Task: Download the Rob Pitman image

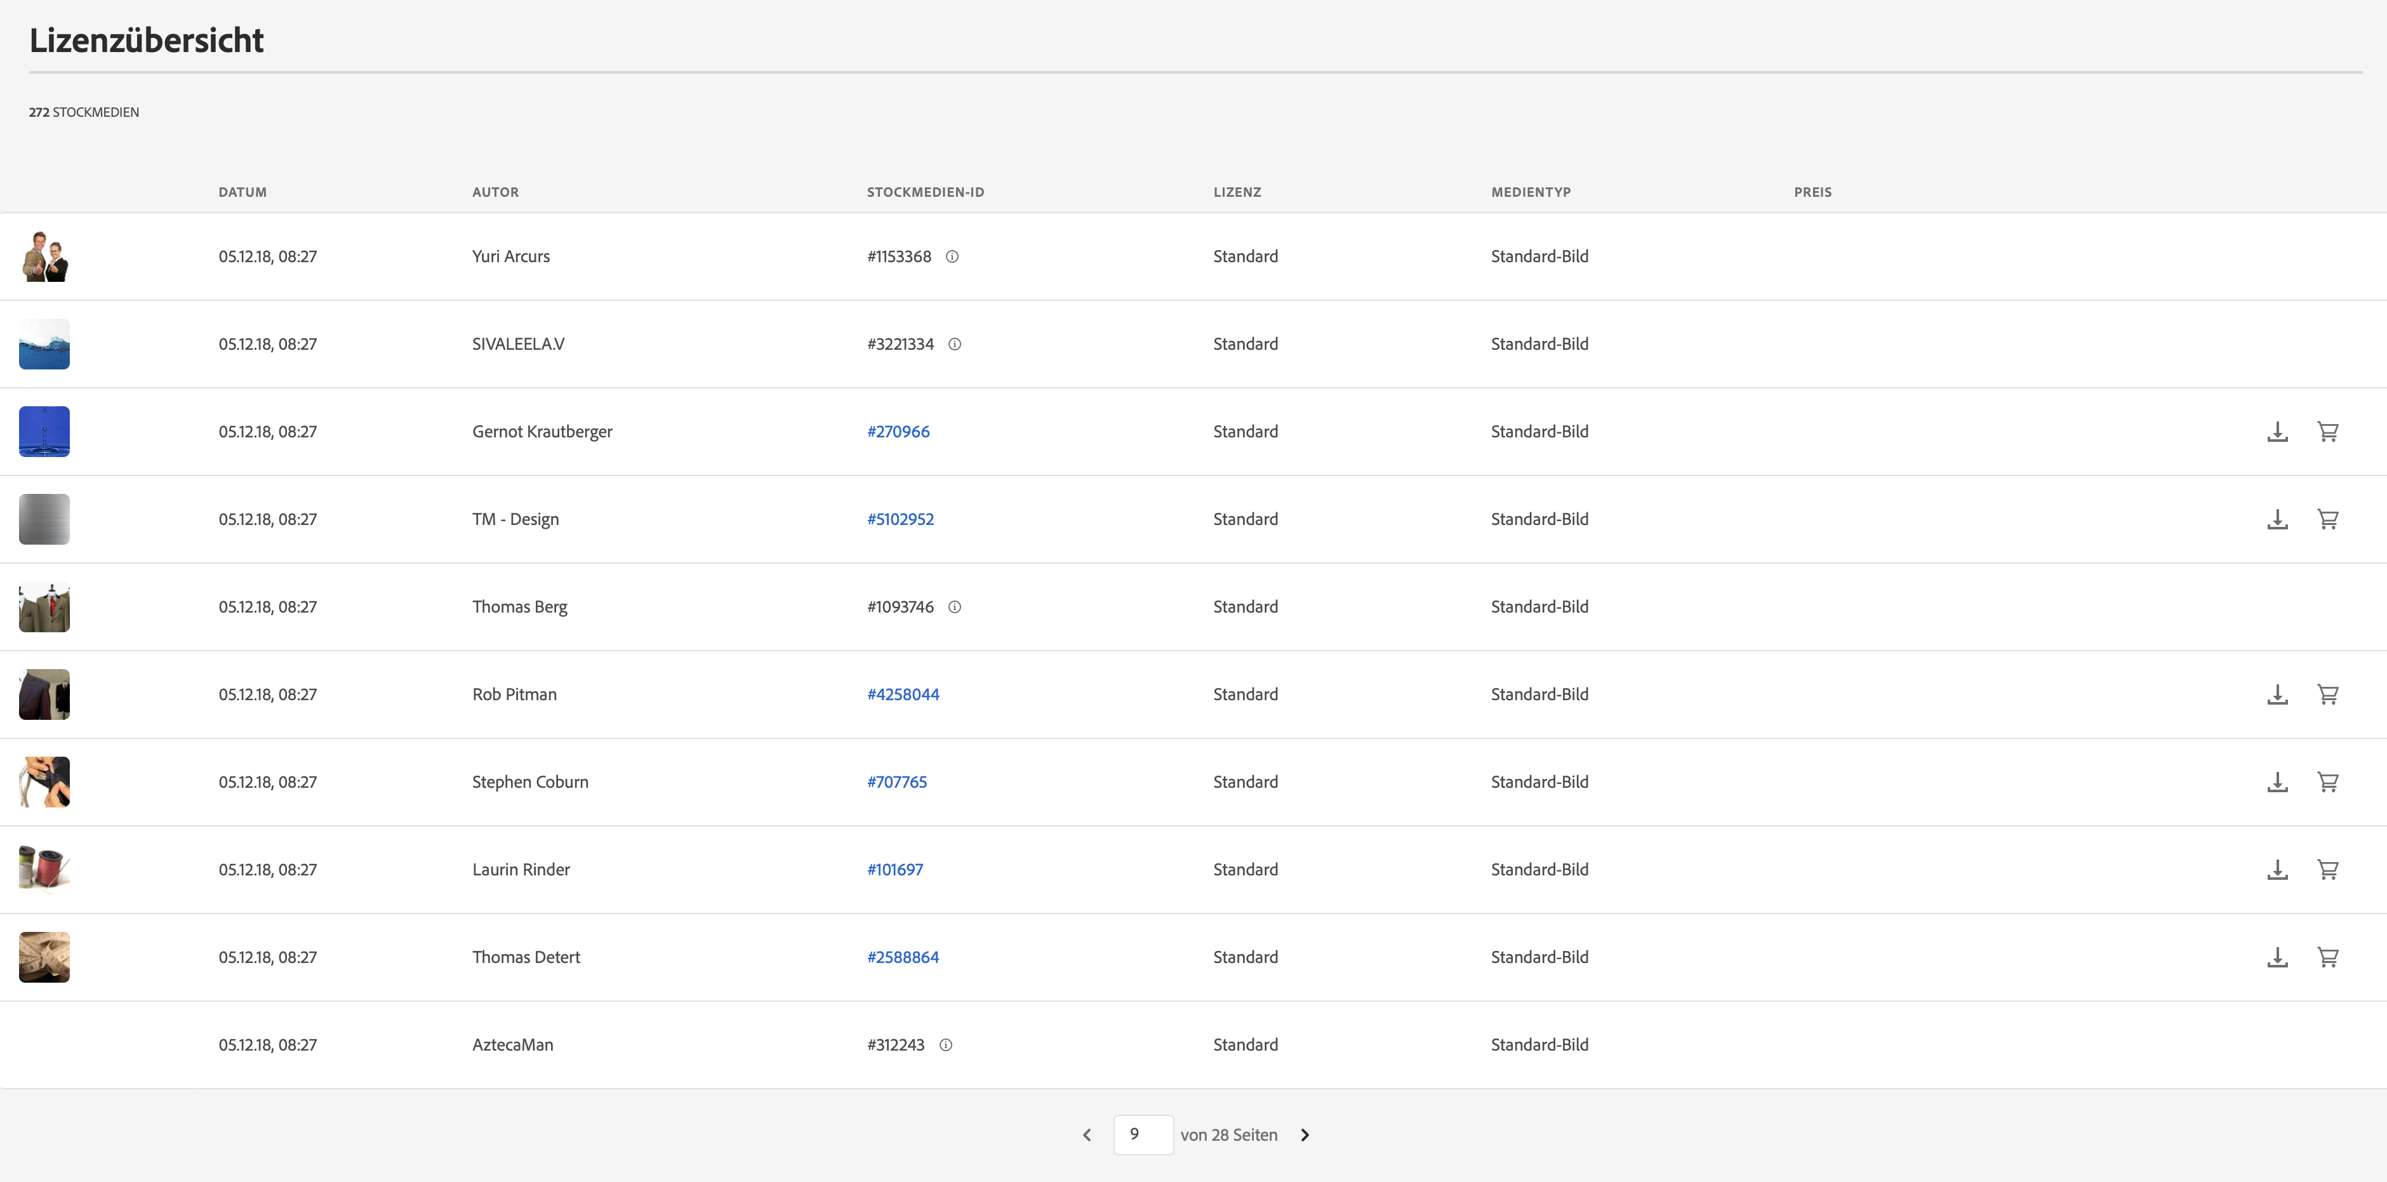Action: [2277, 694]
